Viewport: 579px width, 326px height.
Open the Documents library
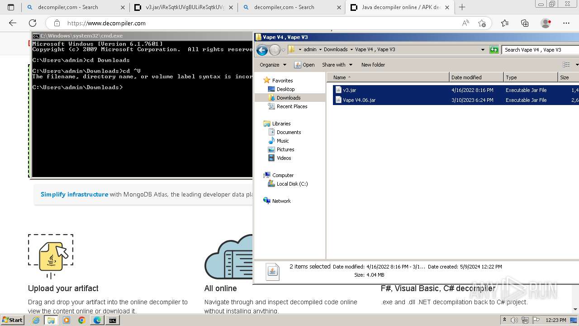click(289, 132)
